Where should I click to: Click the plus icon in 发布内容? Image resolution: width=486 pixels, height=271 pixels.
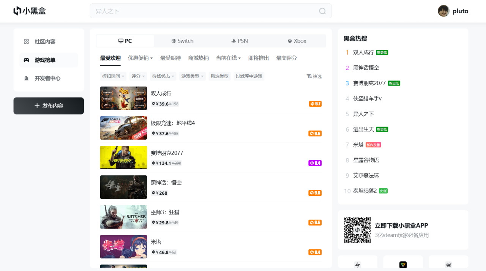(x=37, y=106)
